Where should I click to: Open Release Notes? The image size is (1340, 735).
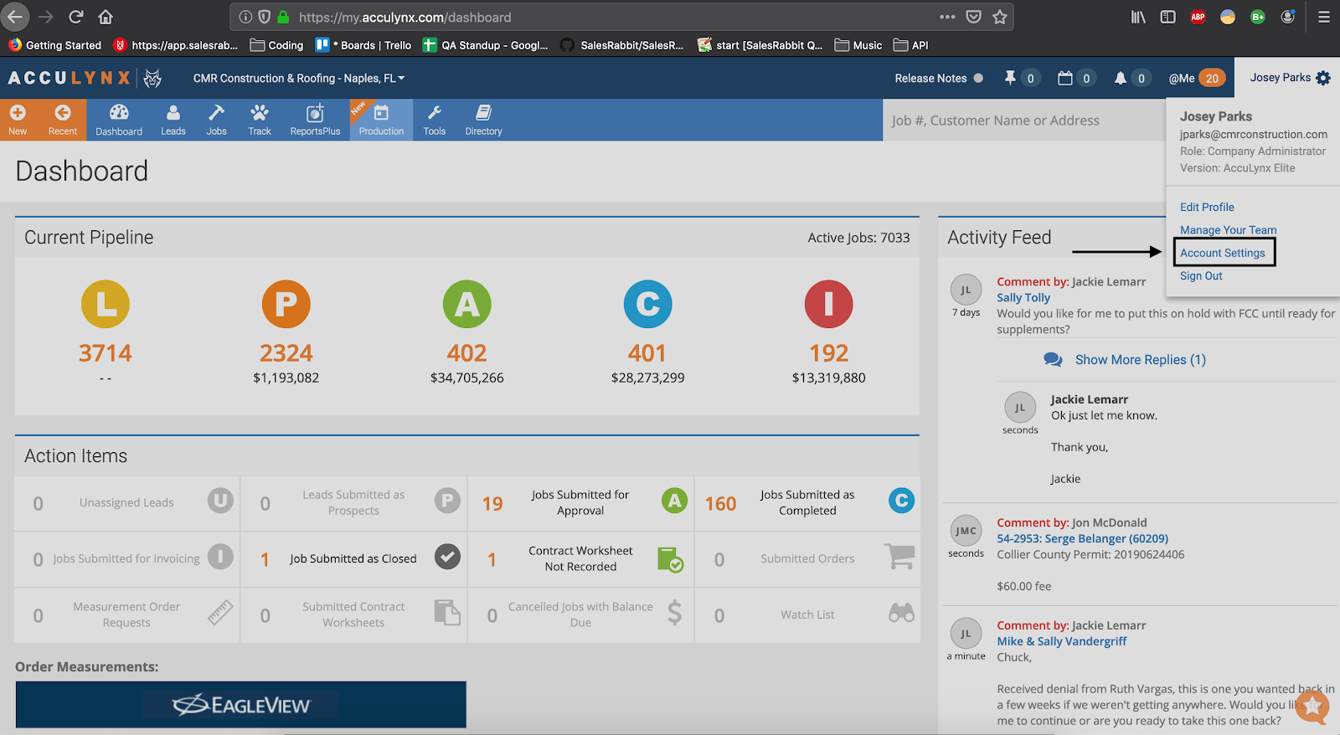[930, 78]
